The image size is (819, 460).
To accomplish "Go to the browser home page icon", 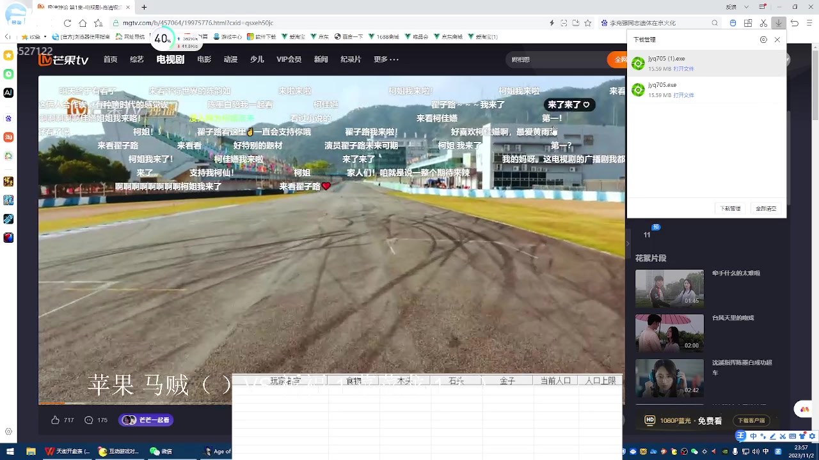I will pos(83,23).
